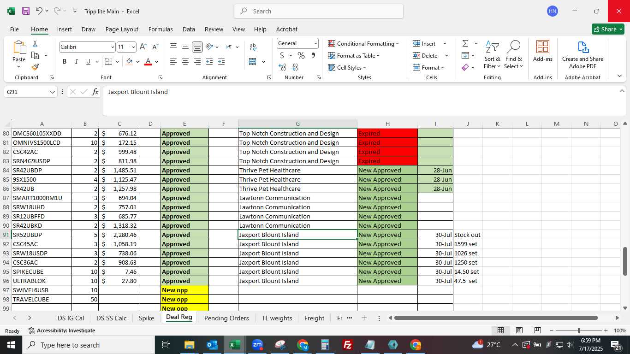This screenshot has width=630, height=354.
Task: Click the Share button
Action: coord(608,29)
